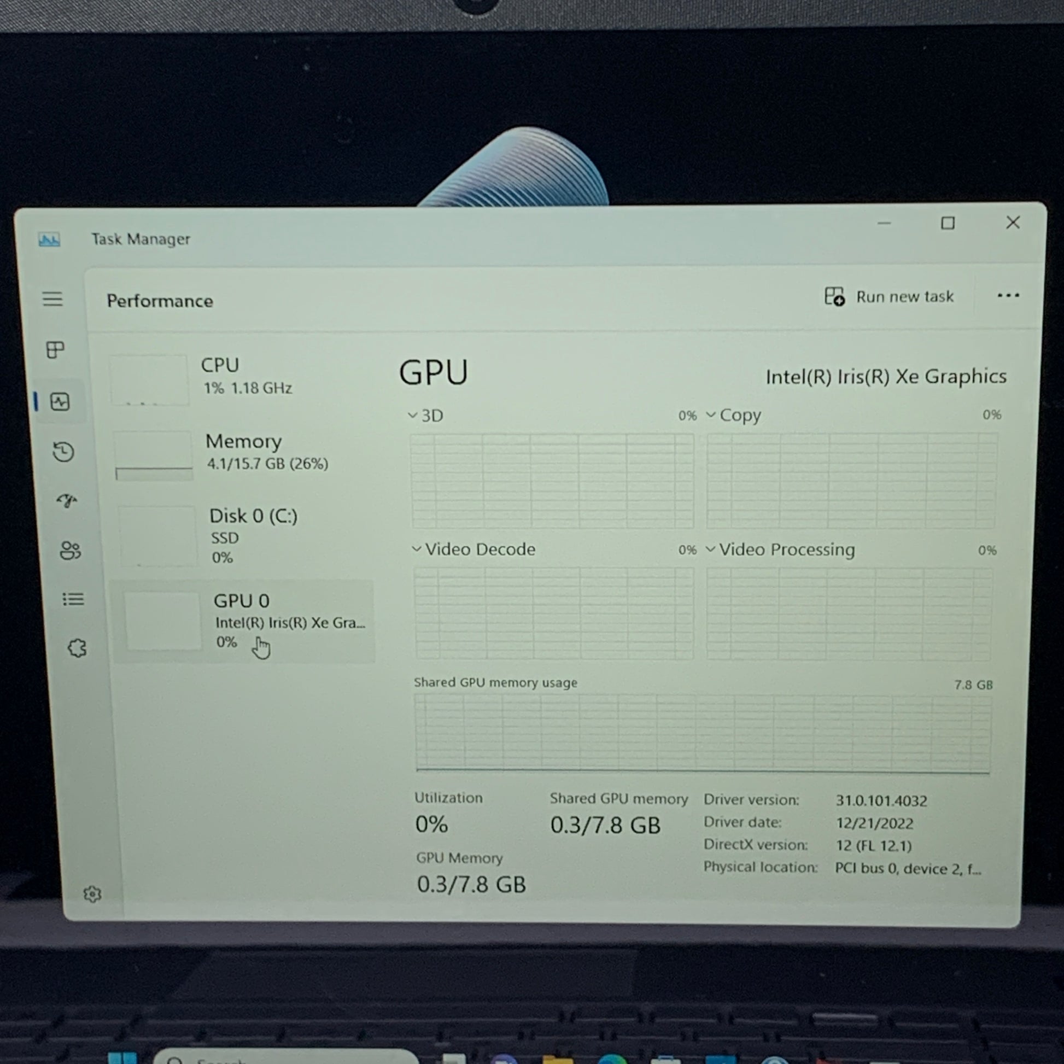Close the Task Manager window
1064x1064 pixels.
tap(1012, 223)
